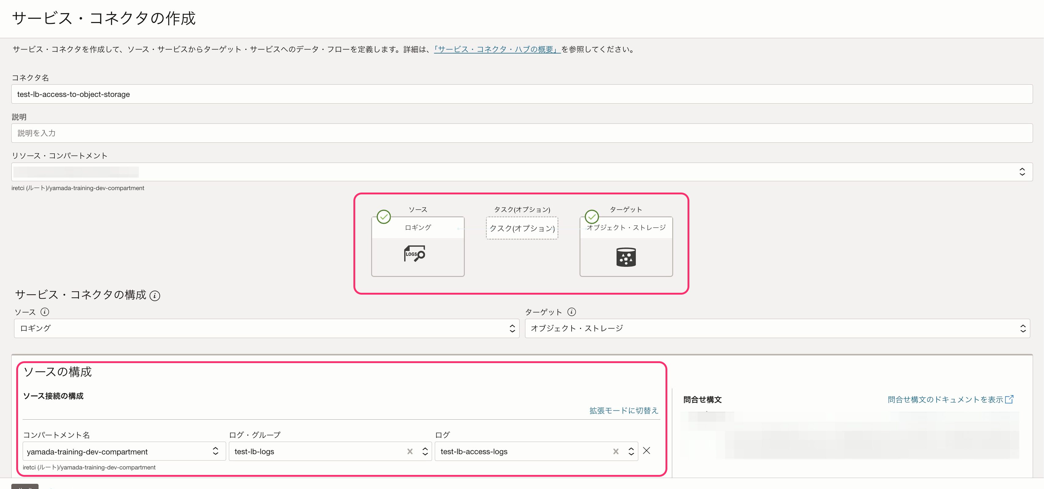1044x489 pixels.
Task: Open the サービス・コネクタ・ハブの概要 link
Action: [x=497, y=50]
